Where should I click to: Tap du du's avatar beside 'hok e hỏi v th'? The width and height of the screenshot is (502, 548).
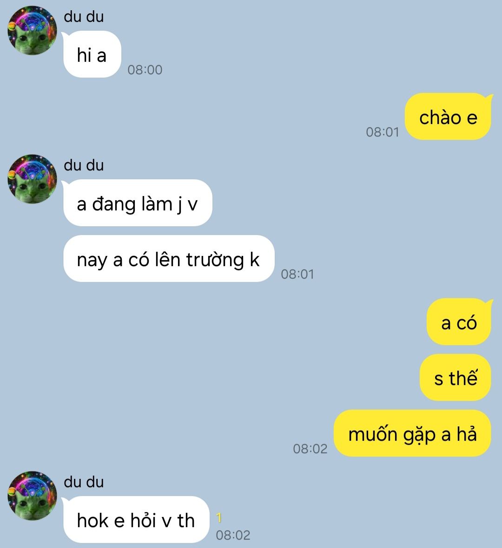[32, 496]
